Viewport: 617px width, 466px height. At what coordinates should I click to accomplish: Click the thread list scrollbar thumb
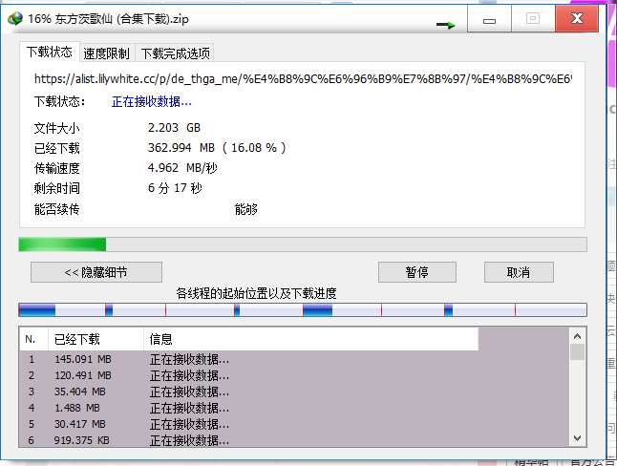[x=577, y=351]
